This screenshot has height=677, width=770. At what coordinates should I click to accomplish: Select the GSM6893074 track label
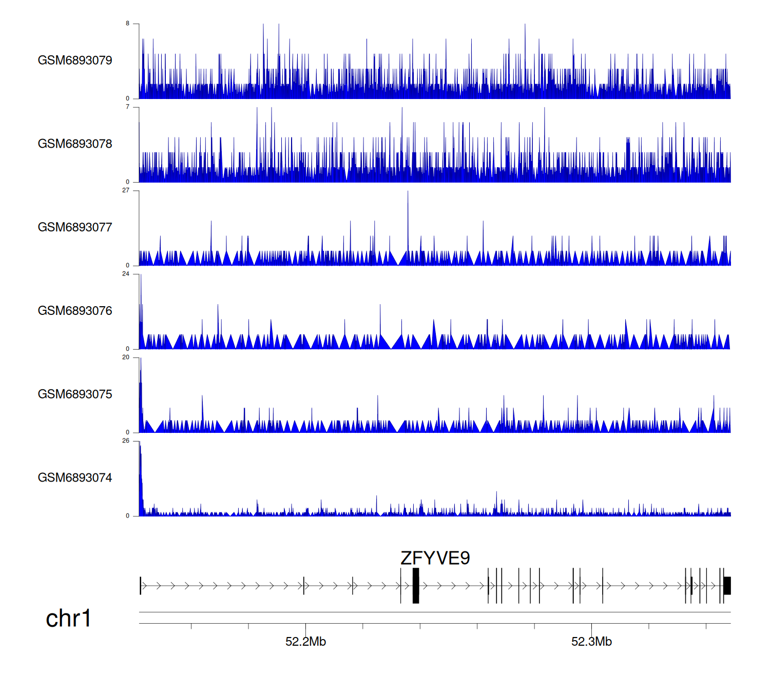[75, 478]
